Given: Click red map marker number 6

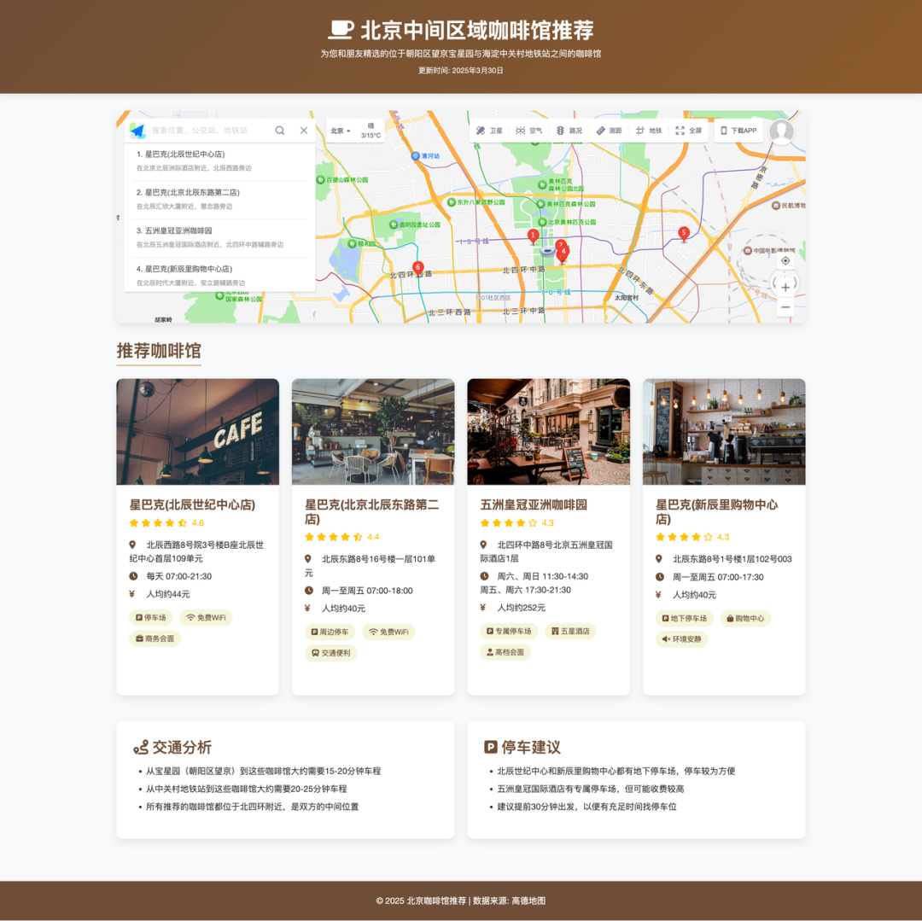Looking at the screenshot, I should tap(417, 268).
